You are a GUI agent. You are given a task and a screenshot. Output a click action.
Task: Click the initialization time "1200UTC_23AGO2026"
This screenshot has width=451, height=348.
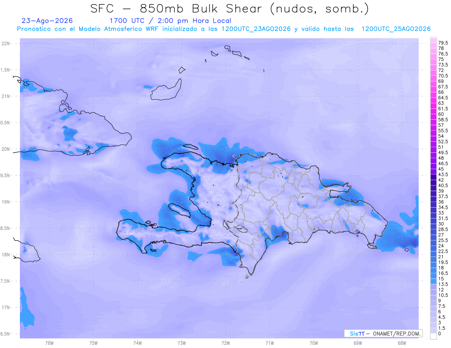pos(256,29)
